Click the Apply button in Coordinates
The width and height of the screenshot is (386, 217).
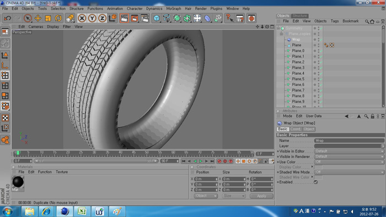click(x=261, y=196)
